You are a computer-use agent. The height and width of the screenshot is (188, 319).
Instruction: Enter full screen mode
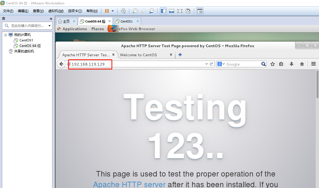(x=180, y=11)
